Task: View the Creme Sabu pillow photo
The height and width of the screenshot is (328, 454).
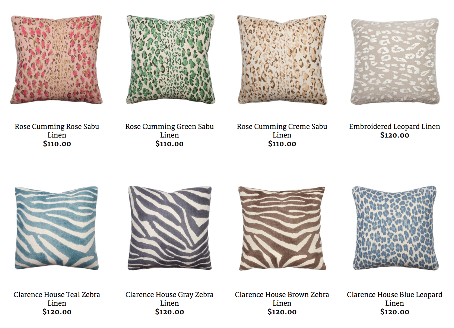Action: [282, 60]
